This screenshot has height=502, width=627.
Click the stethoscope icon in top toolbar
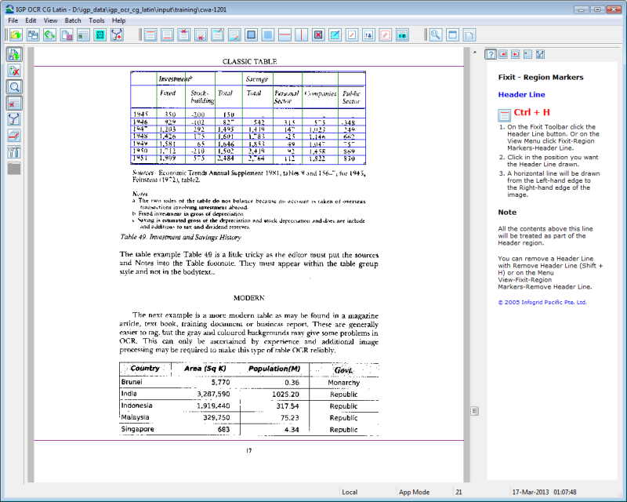pos(117,35)
